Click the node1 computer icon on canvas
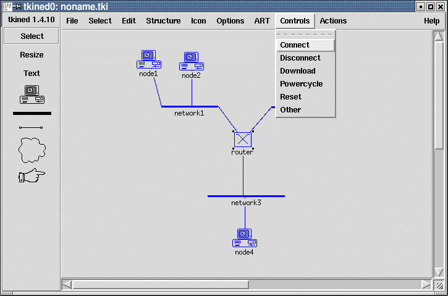The height and width of the screenshot is (296, 448). pyautogui.click(x=149, y=60)
